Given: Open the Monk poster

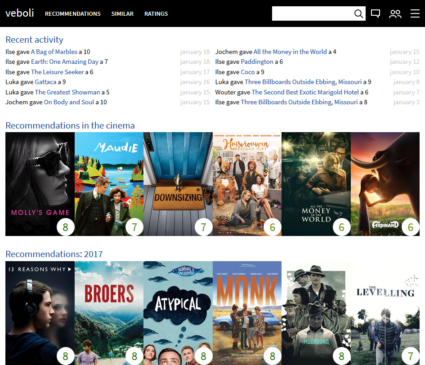Looking at the screenshot, I should pyautogui.click(x=247, y=313).
